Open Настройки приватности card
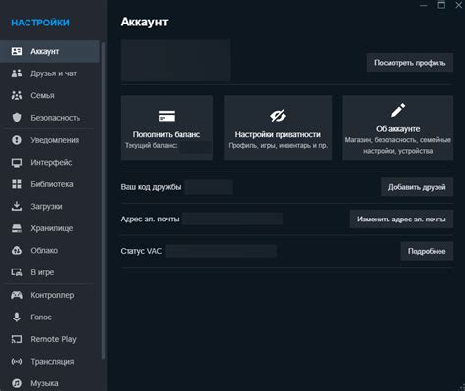The image size is (465, 391). point(278,127)
